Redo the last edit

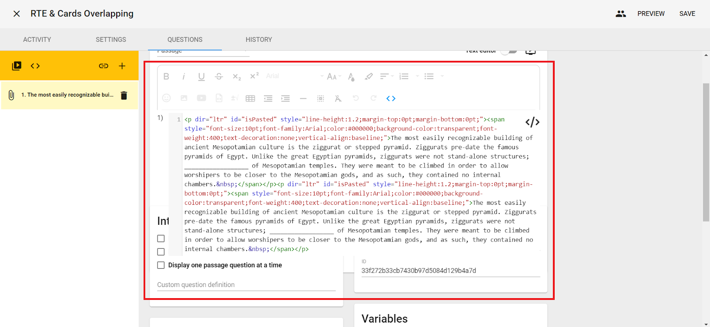(x=373, y=98)
